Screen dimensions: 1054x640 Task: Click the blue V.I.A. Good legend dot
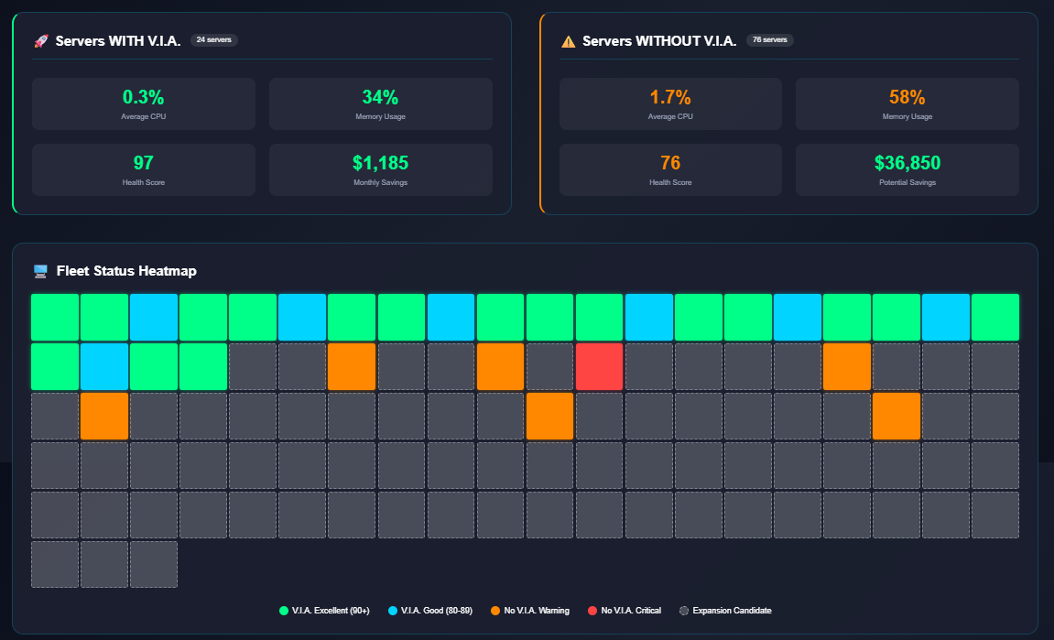pos(393,611)
